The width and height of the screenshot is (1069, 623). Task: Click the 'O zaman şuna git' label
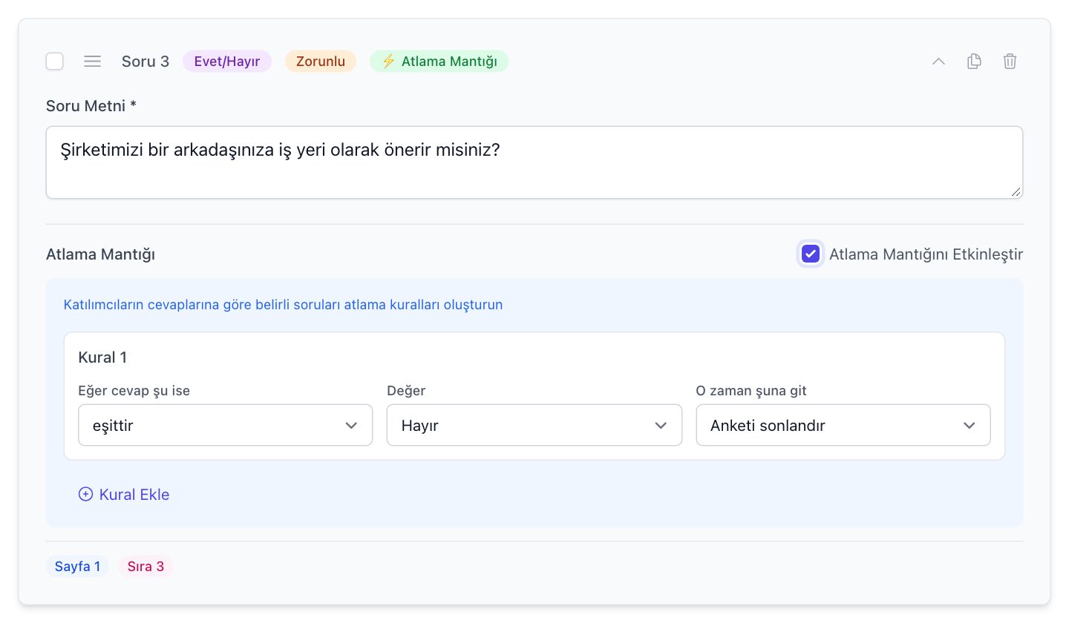(751, 391)
